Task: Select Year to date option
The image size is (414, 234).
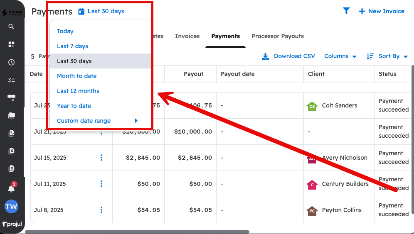Action: click(74, 106)
